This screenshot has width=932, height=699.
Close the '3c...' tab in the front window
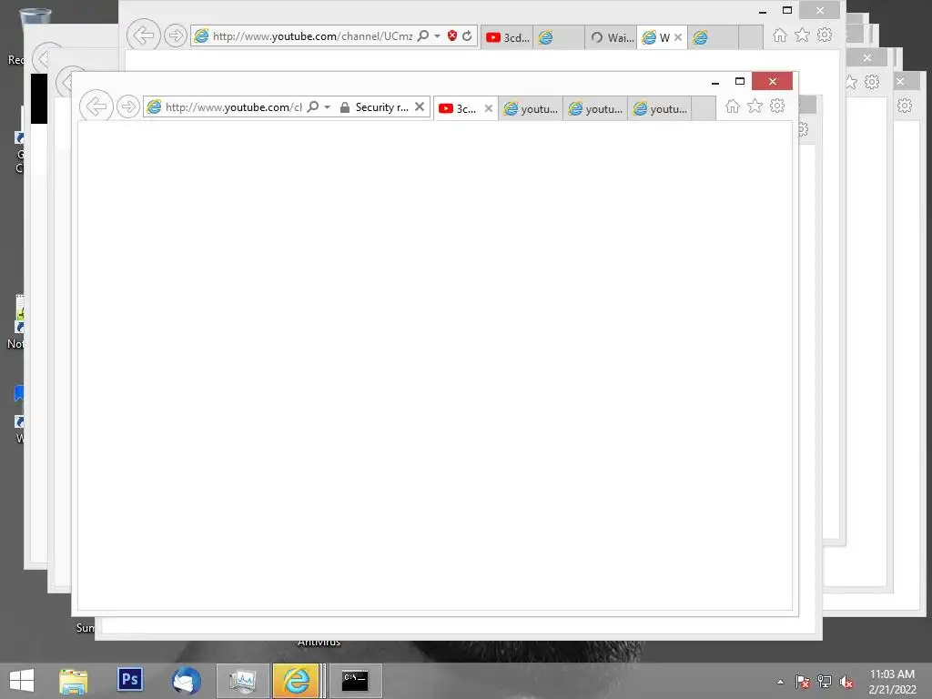489,108
